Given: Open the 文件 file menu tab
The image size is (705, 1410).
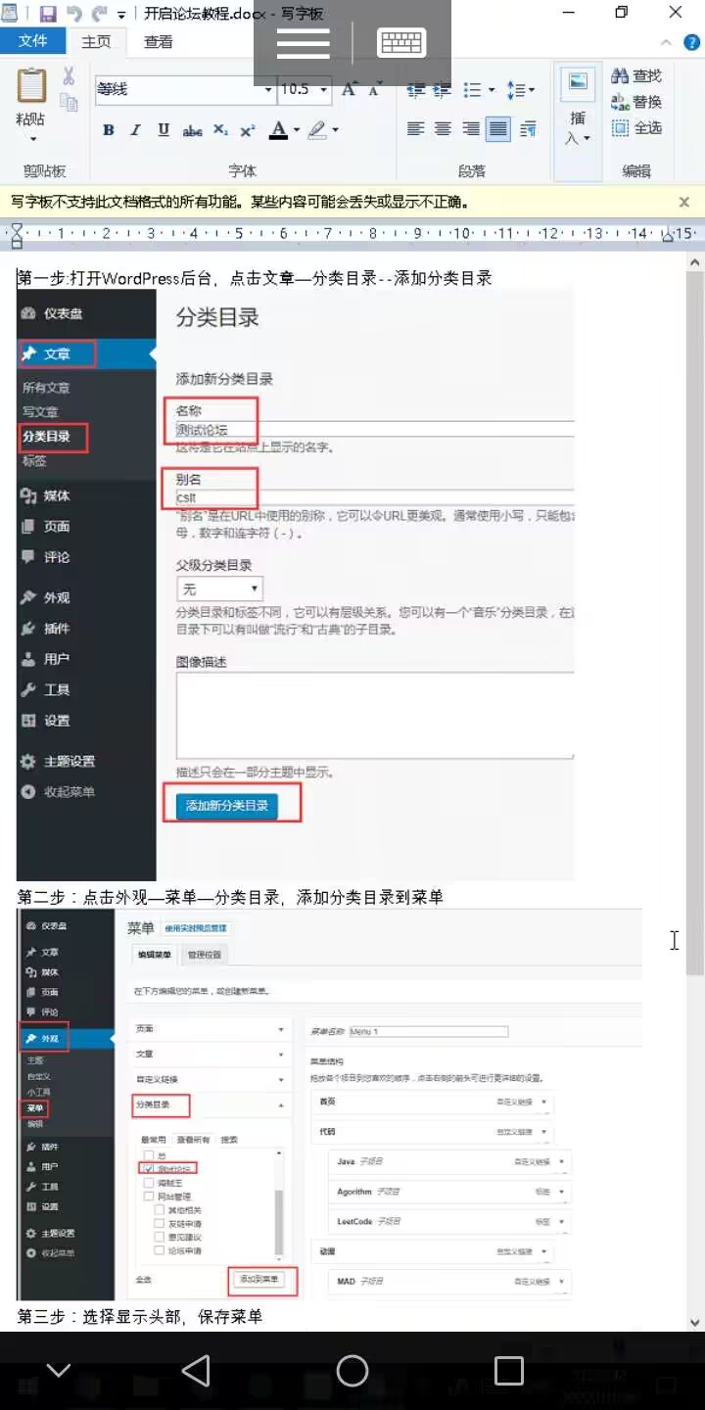Looking at the screenshot, I should coord(33,41).
